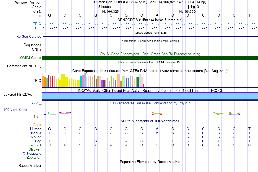258x172 pixels.
Task: Click Short Genetic Variants from dbSNP title
Action: (150, 62)
